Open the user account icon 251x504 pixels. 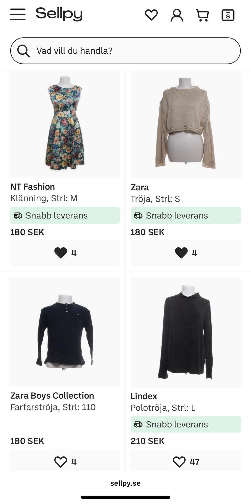177,15
